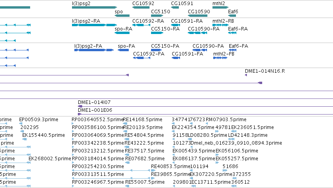333x188 pixels.
Task: Click the RE43222.5prime EST block
Action: (127, 147)
